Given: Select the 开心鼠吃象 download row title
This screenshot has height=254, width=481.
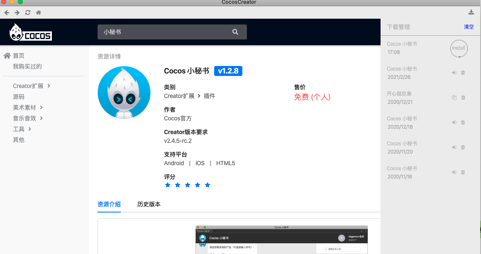Looking at the screenshot, I should point(399,93).
